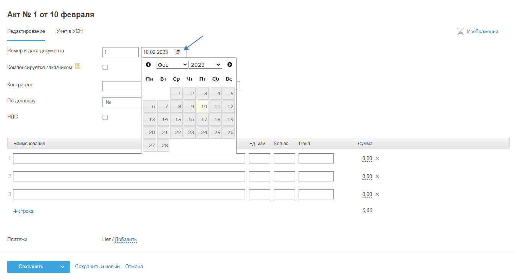This screenshot has height=280, width=515.
Task: Click the Отмена link
Action: click(x=134, y=267)
